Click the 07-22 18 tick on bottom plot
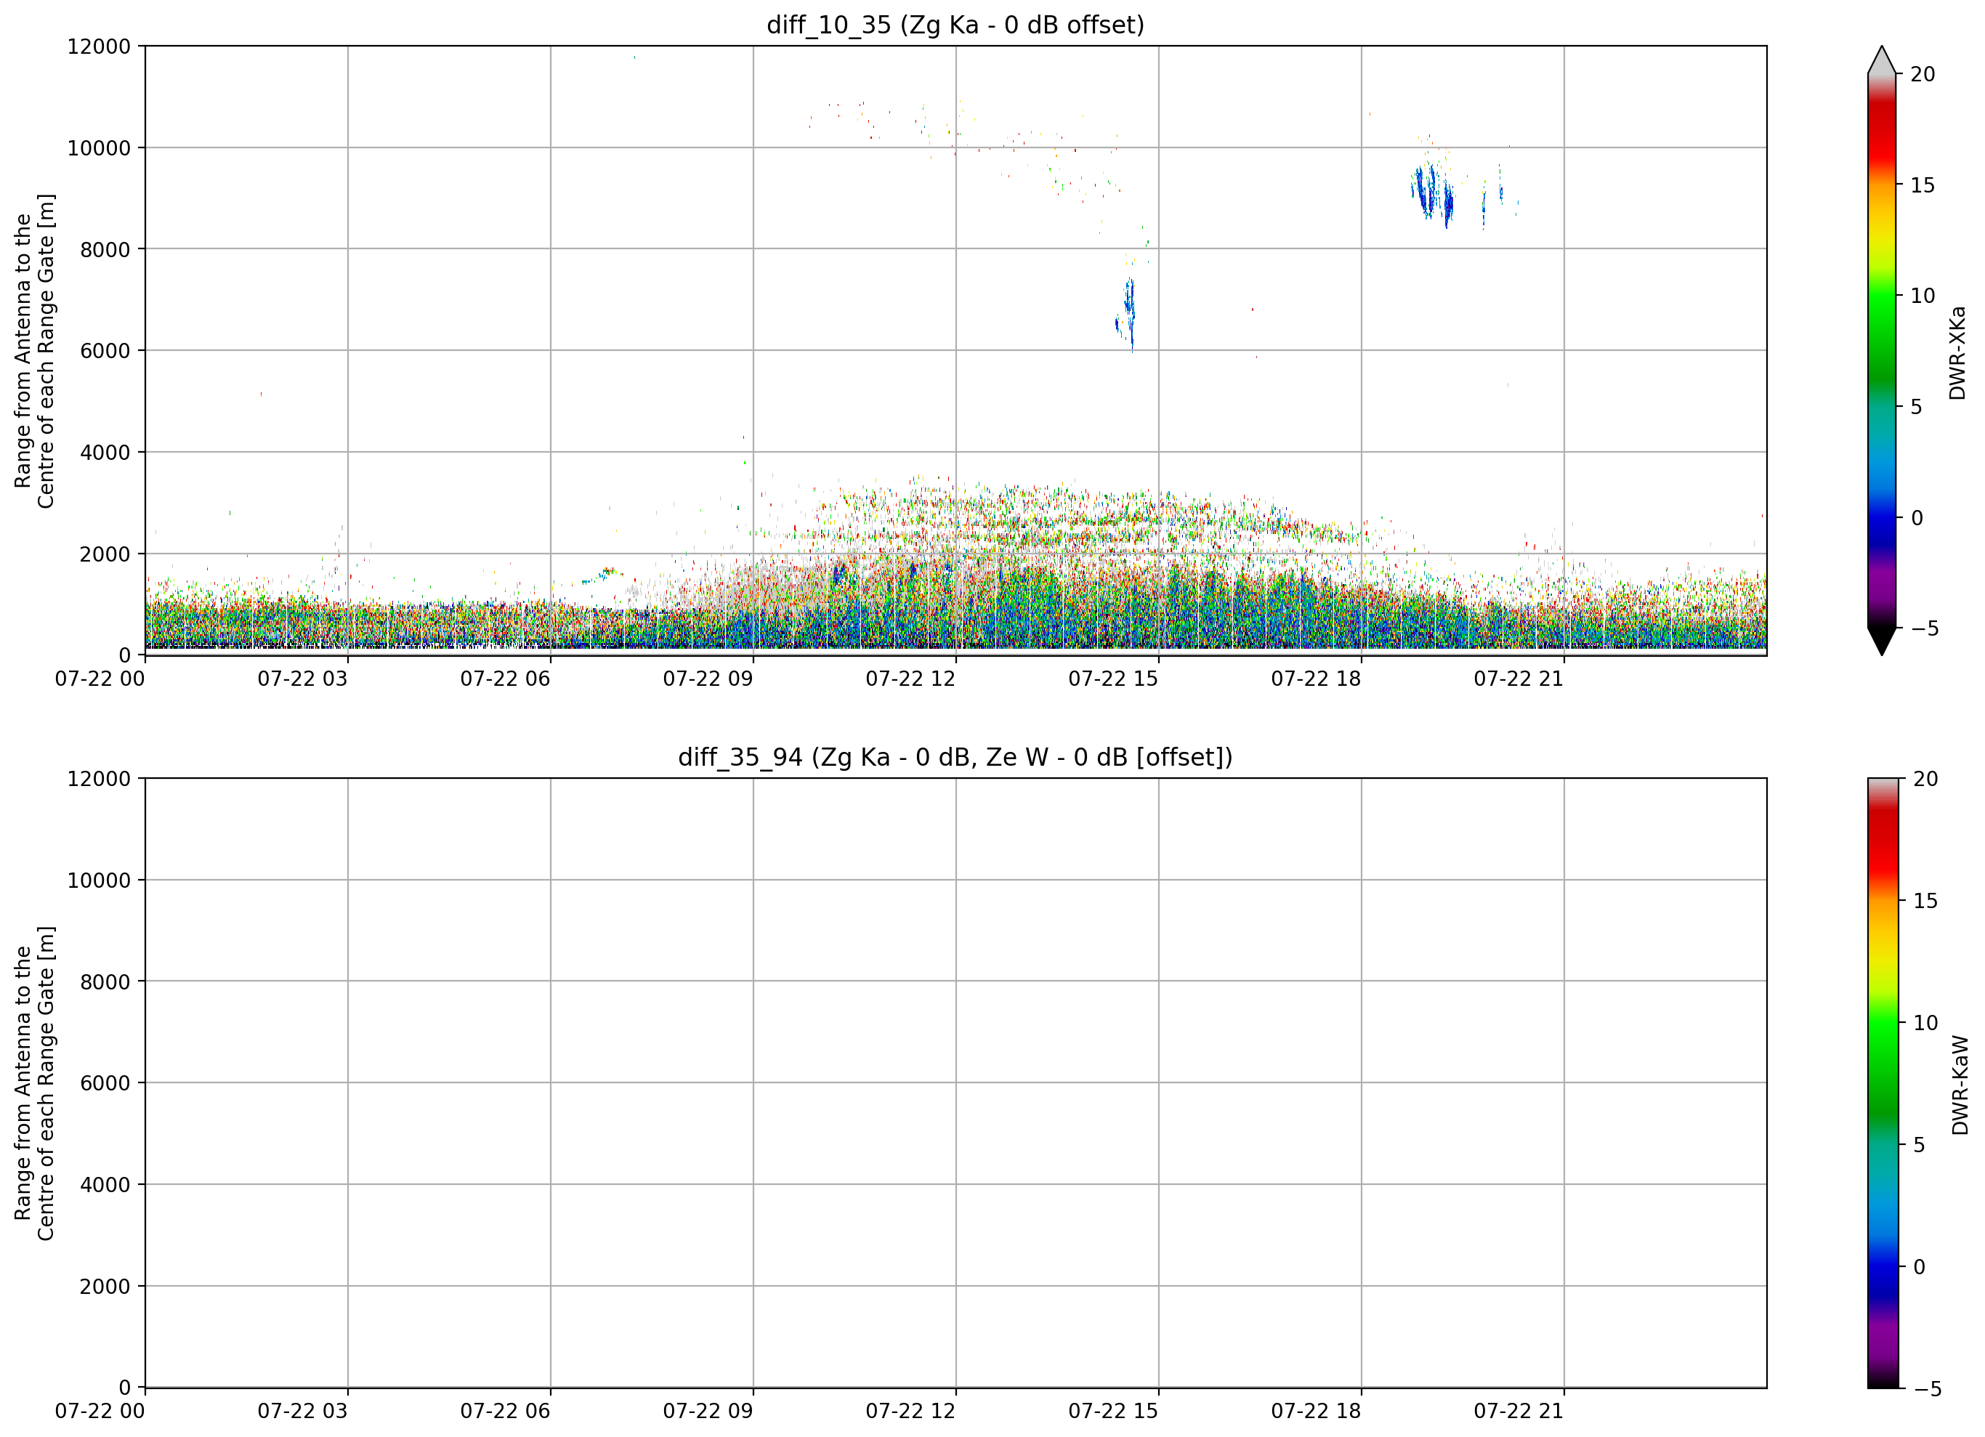 (1315, 1411)
